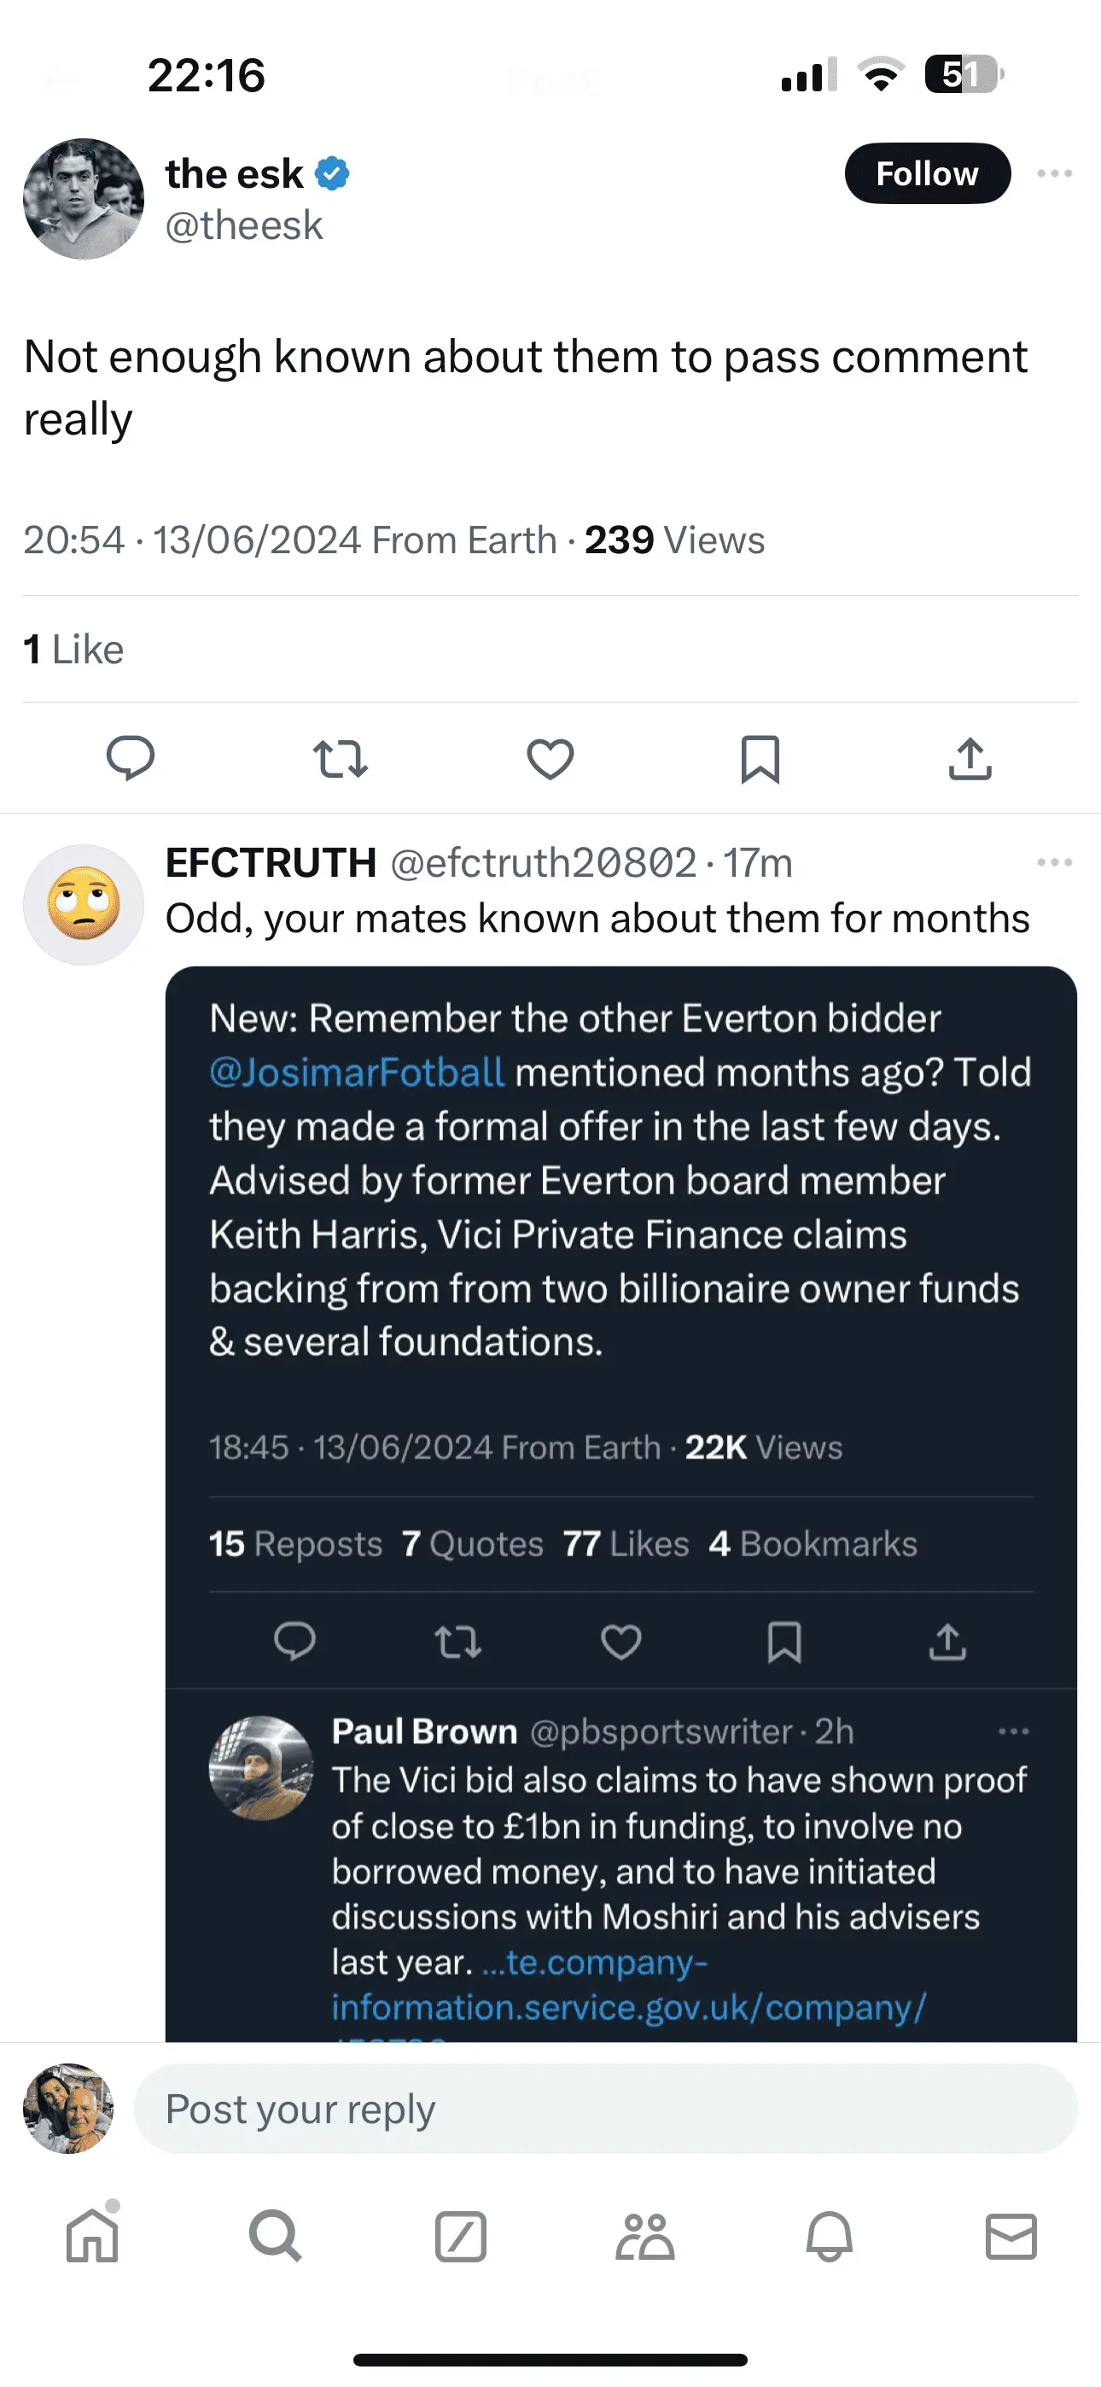
Task: Repost the esk's post
Action: click(341, 759)
